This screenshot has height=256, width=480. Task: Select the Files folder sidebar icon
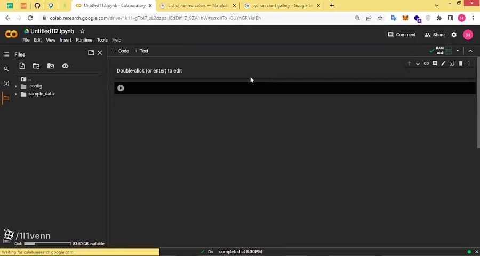6,98
